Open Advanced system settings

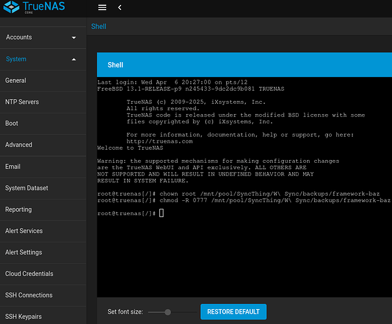43,145
